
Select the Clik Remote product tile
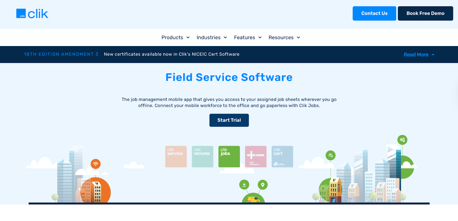(202, 157)
